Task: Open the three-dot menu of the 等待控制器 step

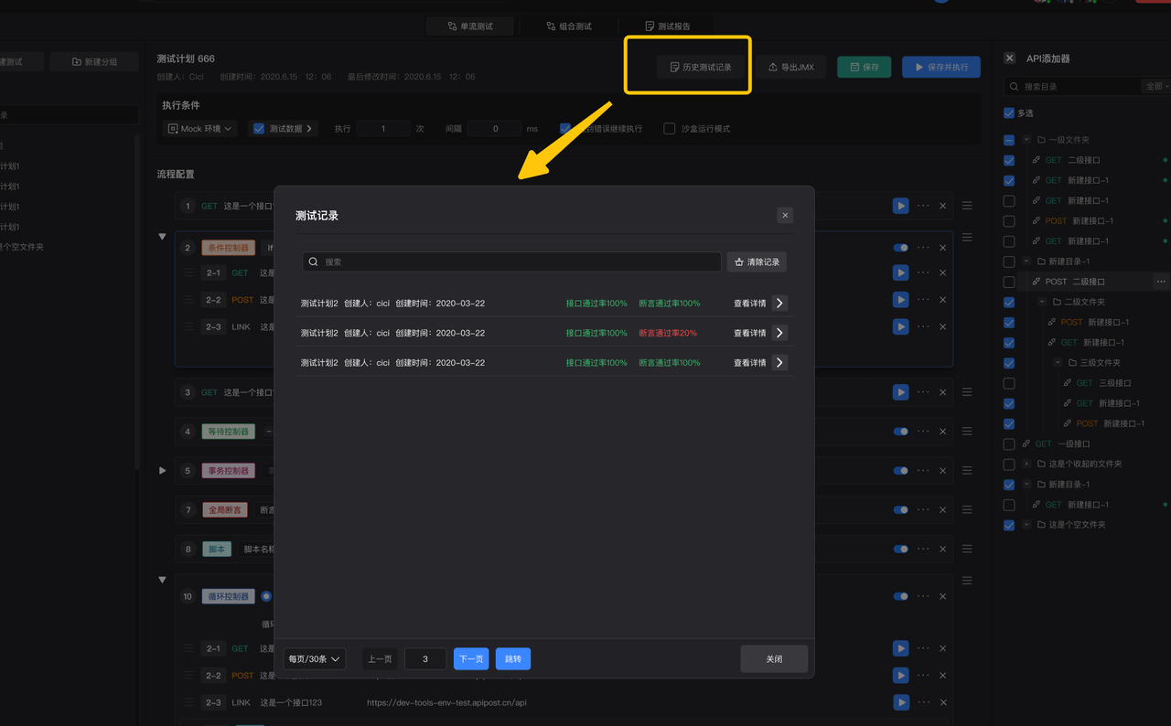Action: click(x=923, y=432)
